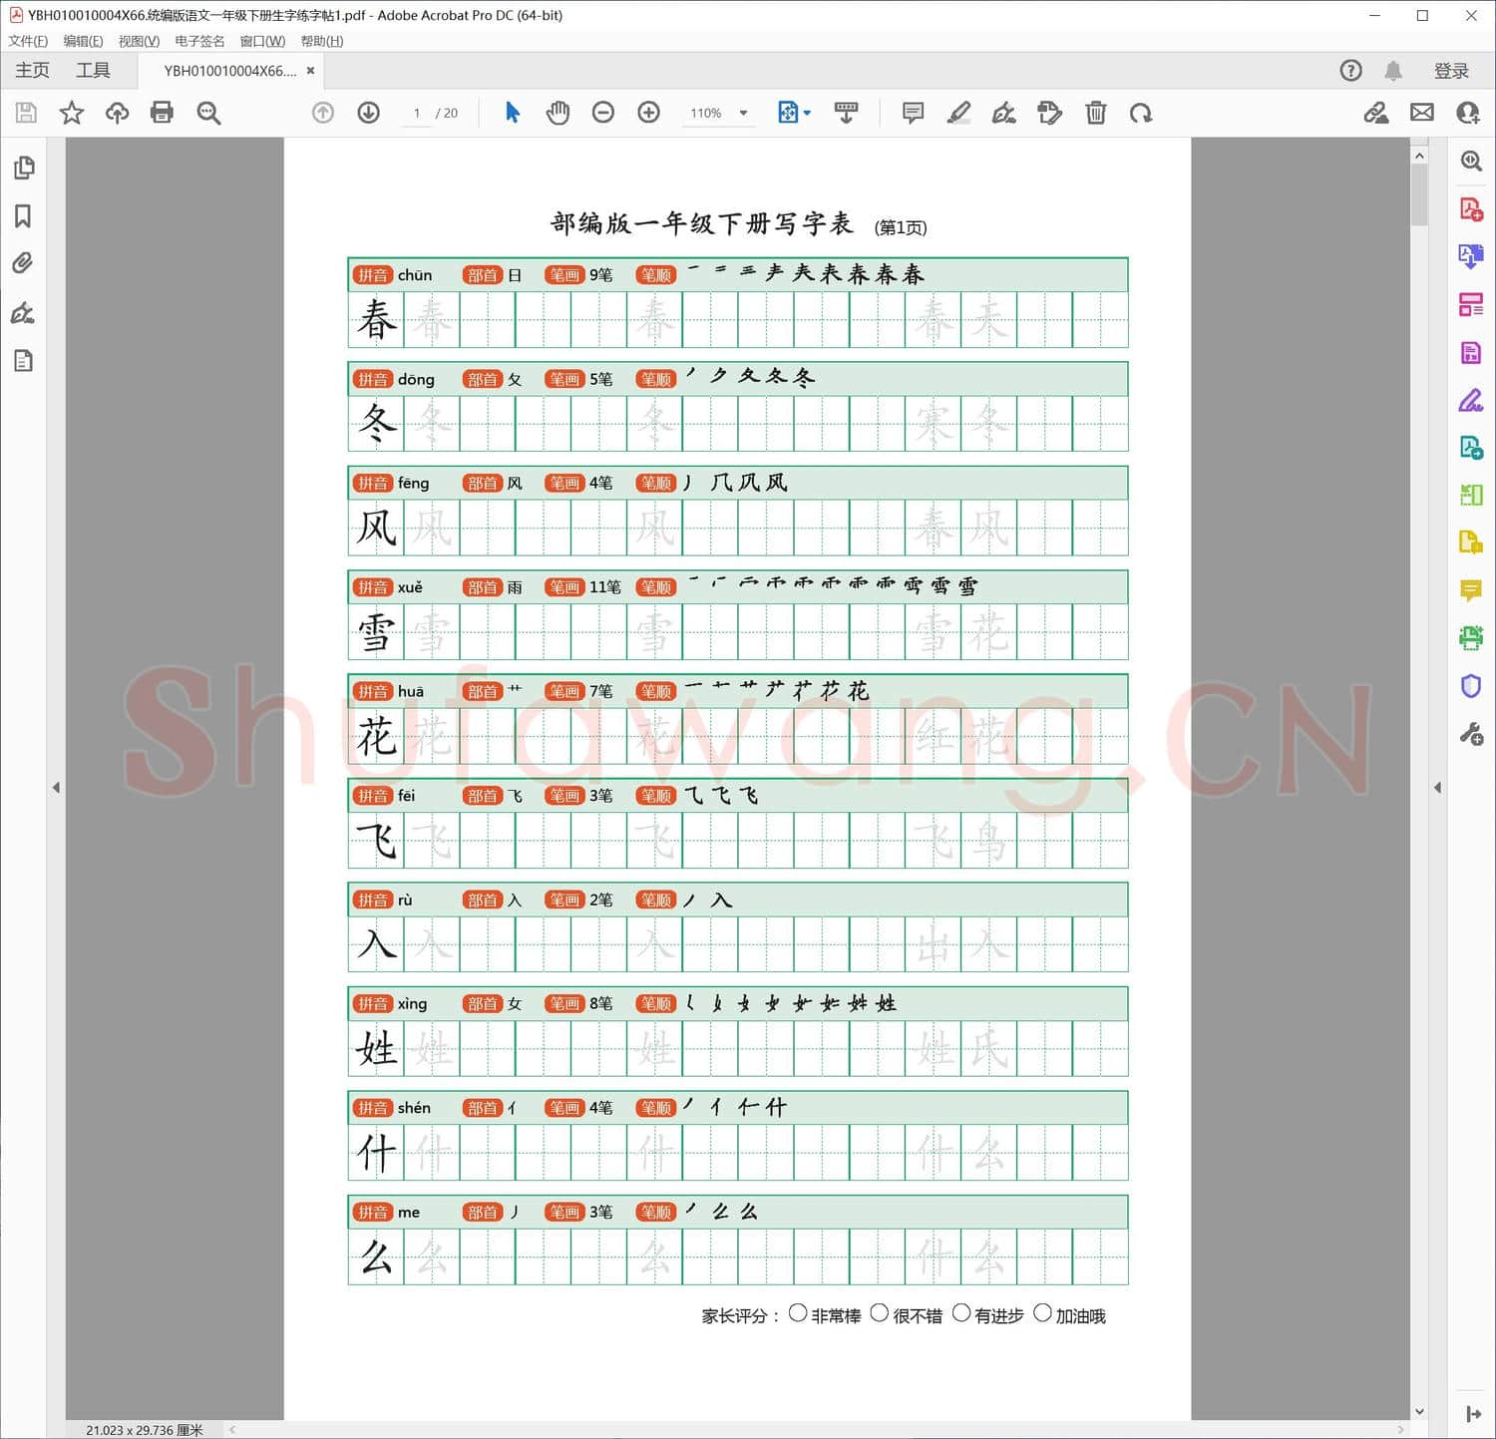Viewport: 1496px width, 1439px height.
Task: Open the 帮助(H) menu
Action: (x=322, y=41)
